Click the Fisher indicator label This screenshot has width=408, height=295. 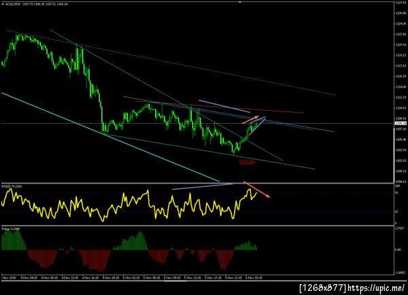tap(10, 229)
